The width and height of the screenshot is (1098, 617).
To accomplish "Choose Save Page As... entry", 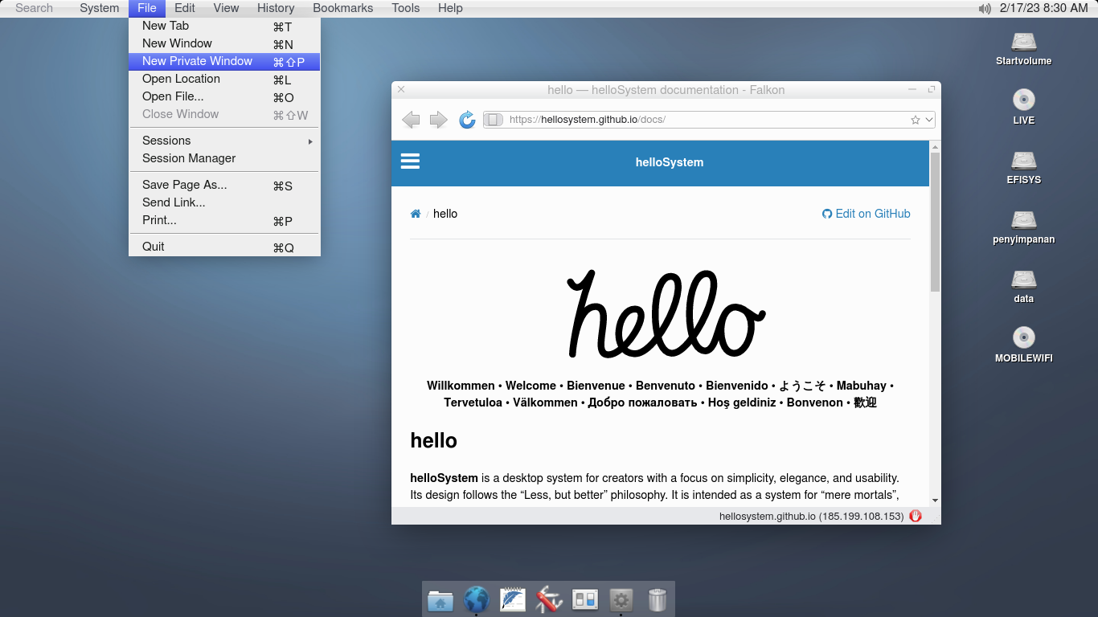I will pos(224,185).
